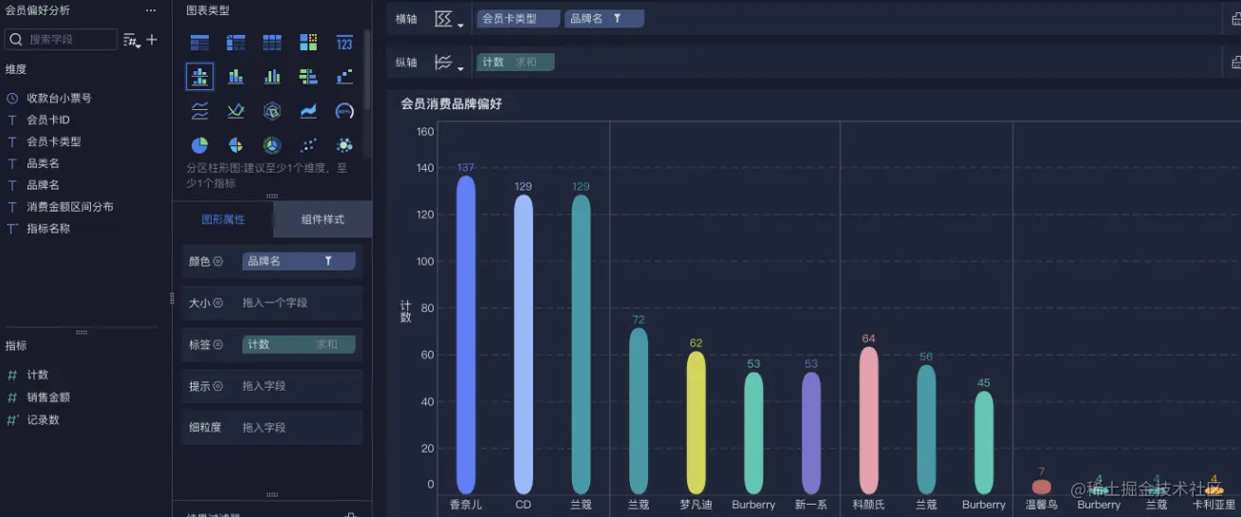The width and height of the screenshot is (1241, 517).
Task: Switch to the 组件样式 tab
Action: click(323, 219)
